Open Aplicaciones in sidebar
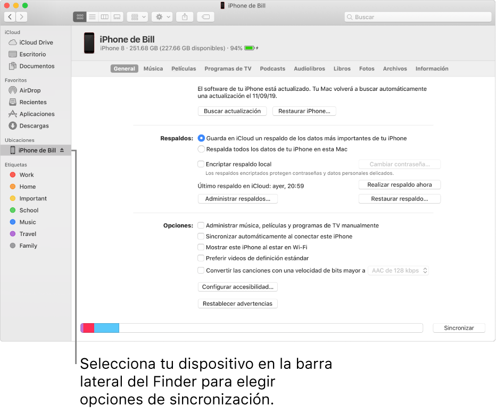Screen dimensions: 497x413 point(32,114)
